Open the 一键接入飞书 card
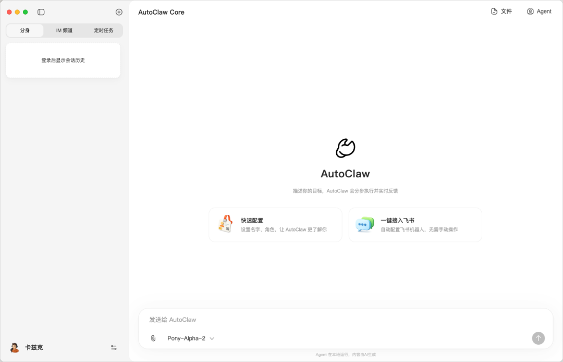The height and width of the screenshot is (362, 563). click(415, 225)
